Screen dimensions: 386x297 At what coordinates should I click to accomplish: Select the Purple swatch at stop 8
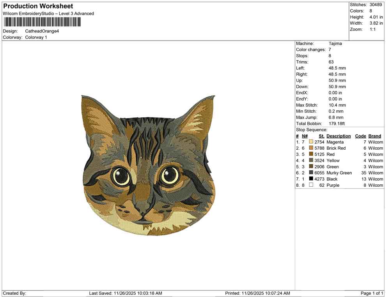coord(311,185)
